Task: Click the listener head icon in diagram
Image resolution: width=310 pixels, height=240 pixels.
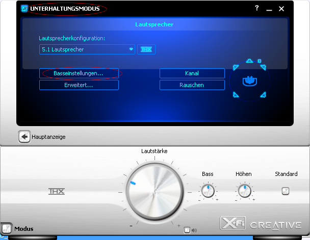Action: click(x=250, y=81)
